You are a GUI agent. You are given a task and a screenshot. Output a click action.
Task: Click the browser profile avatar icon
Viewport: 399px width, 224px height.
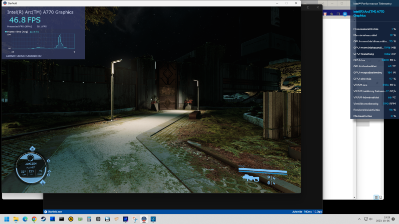tap(345, 14)
